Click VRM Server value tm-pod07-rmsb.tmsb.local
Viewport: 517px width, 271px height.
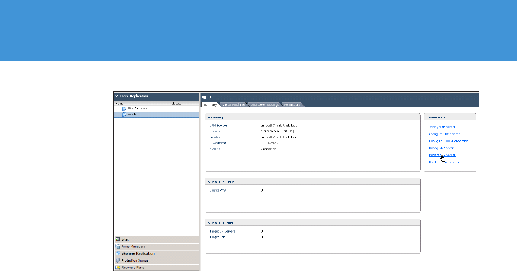coord(279,126)
